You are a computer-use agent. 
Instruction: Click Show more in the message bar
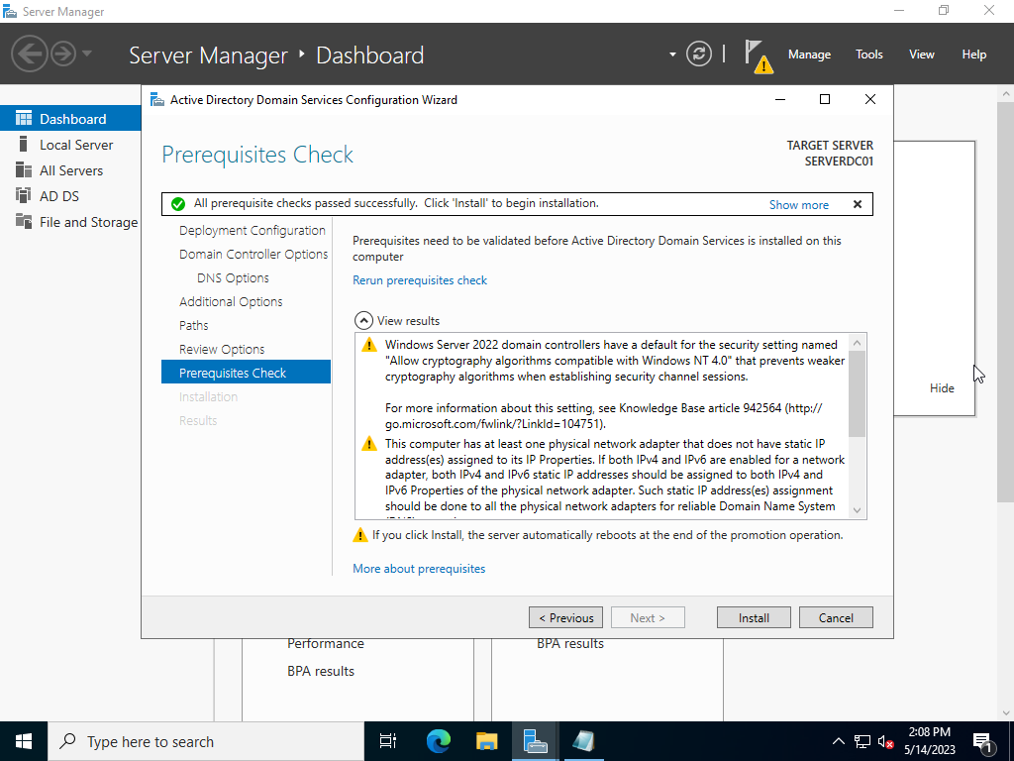coord(799,204)
